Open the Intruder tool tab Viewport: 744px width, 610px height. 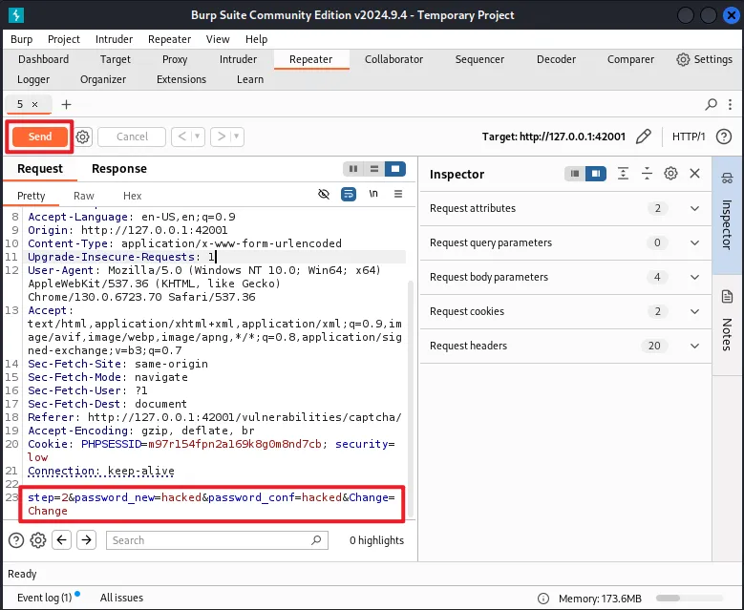click(238, 59)
